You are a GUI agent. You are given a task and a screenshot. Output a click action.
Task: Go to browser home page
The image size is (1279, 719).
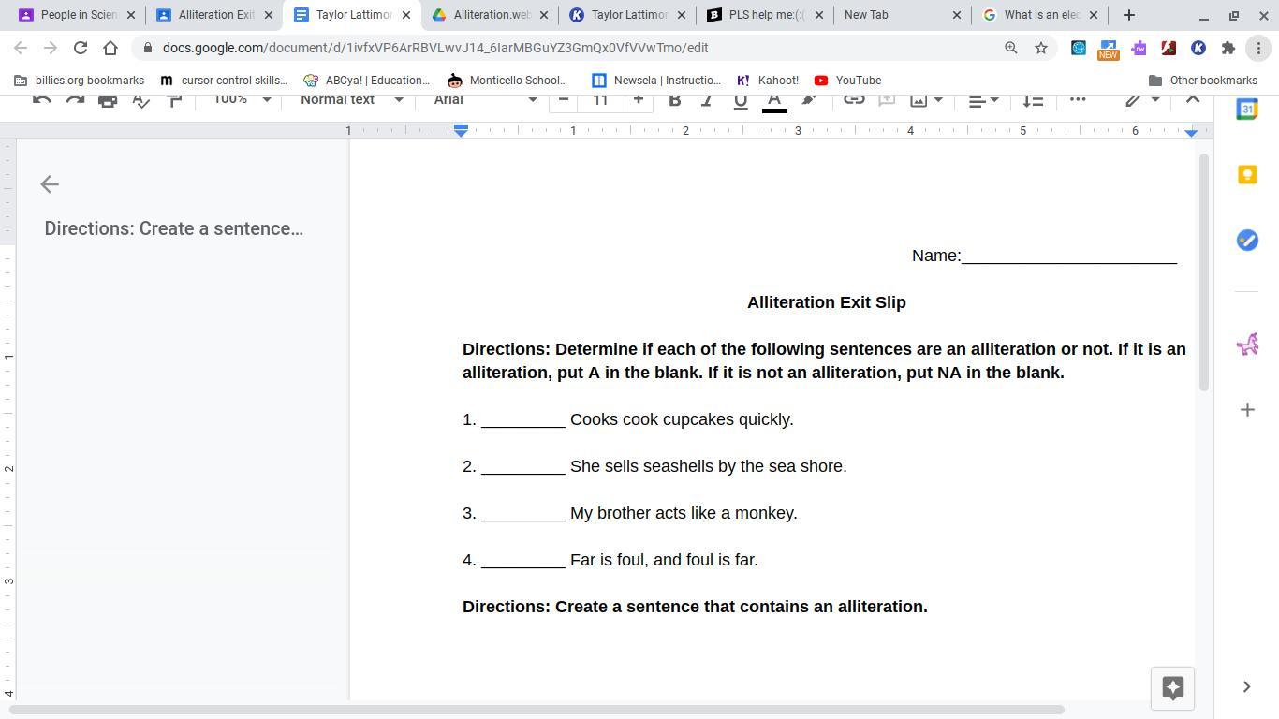[x=110, y=48]
